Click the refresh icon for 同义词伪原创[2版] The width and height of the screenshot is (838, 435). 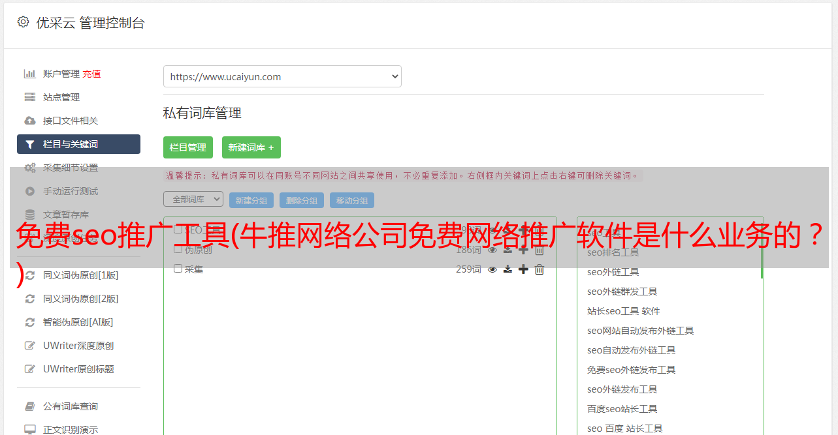tap(30, 299)
